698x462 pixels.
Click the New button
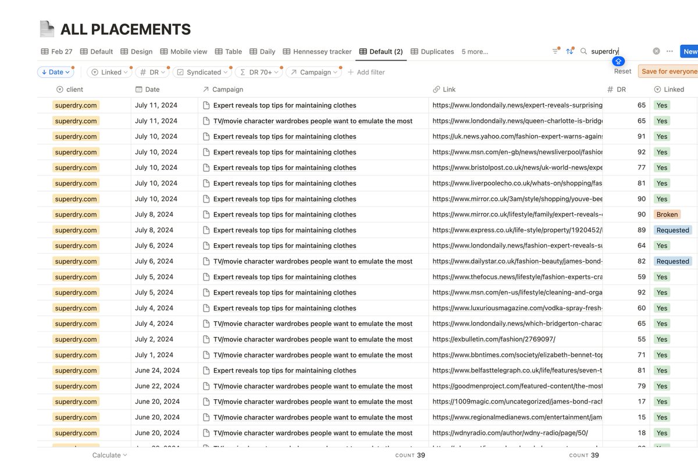[x=689, y=51]
